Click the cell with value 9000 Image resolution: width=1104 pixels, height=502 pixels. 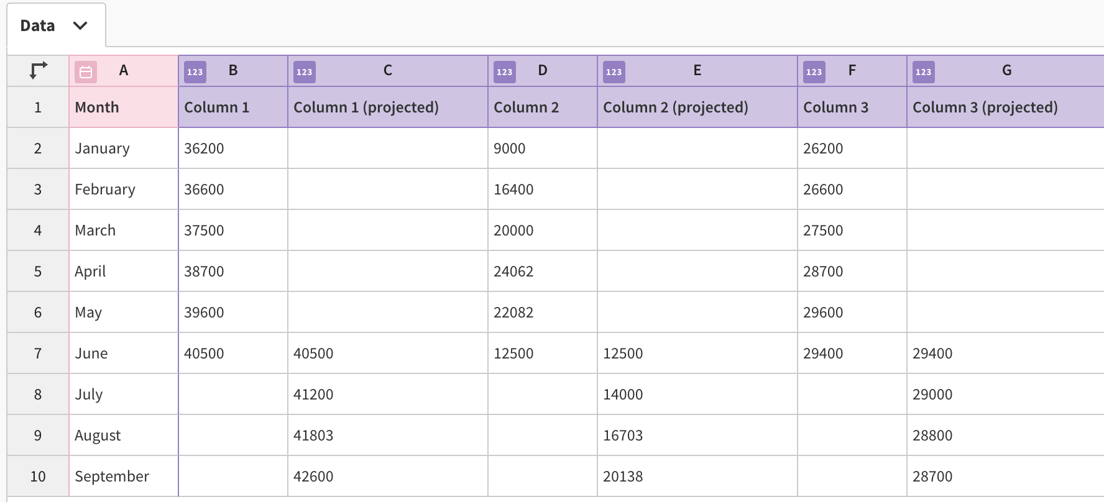pos(543,148)
